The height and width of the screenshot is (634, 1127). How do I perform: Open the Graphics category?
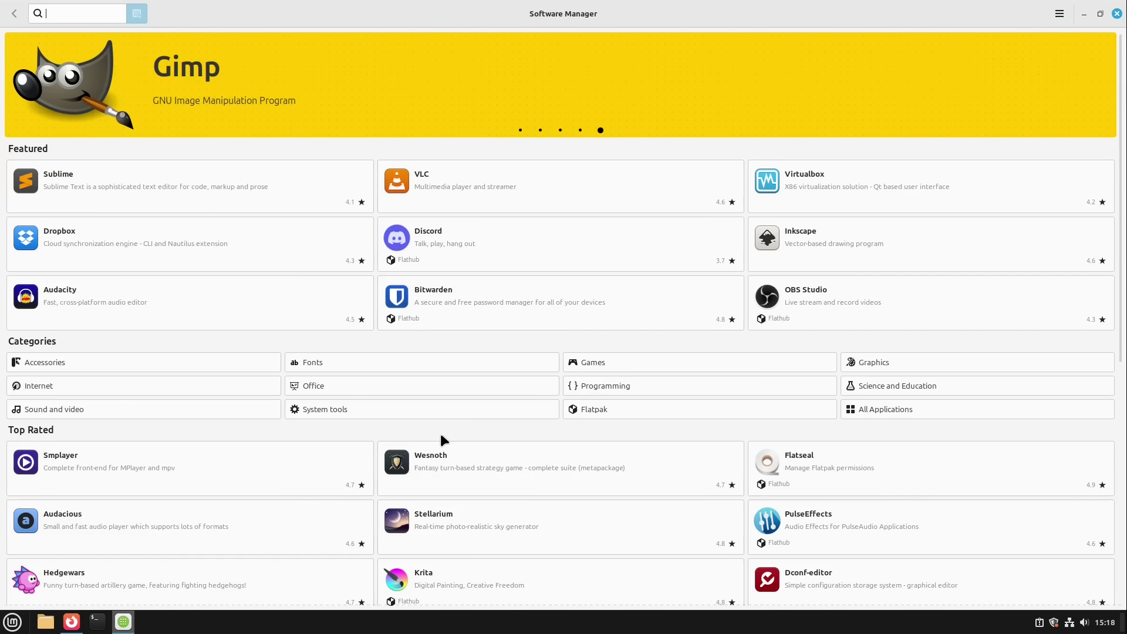tap(977, 362)
